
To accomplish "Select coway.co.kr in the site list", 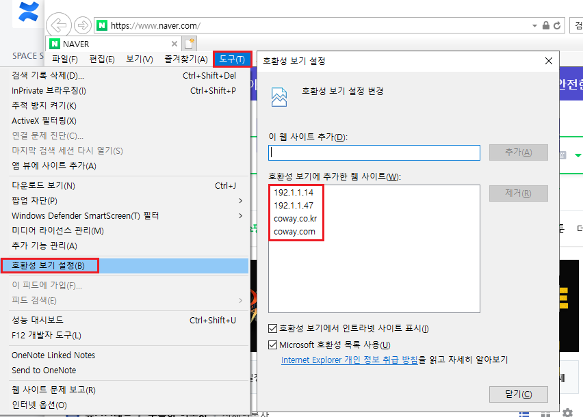I will tap(295, 218).
